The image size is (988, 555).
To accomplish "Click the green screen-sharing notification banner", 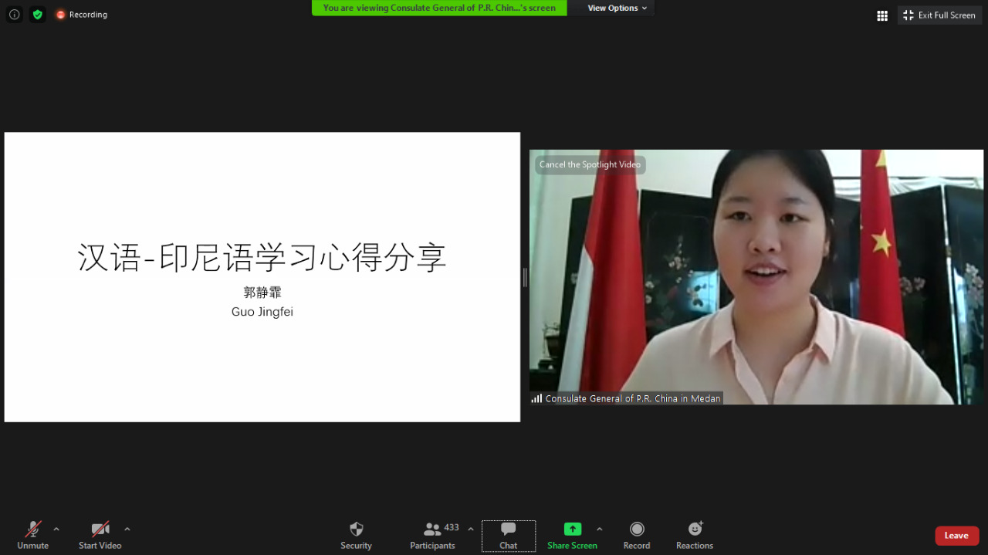I will 439,8.
